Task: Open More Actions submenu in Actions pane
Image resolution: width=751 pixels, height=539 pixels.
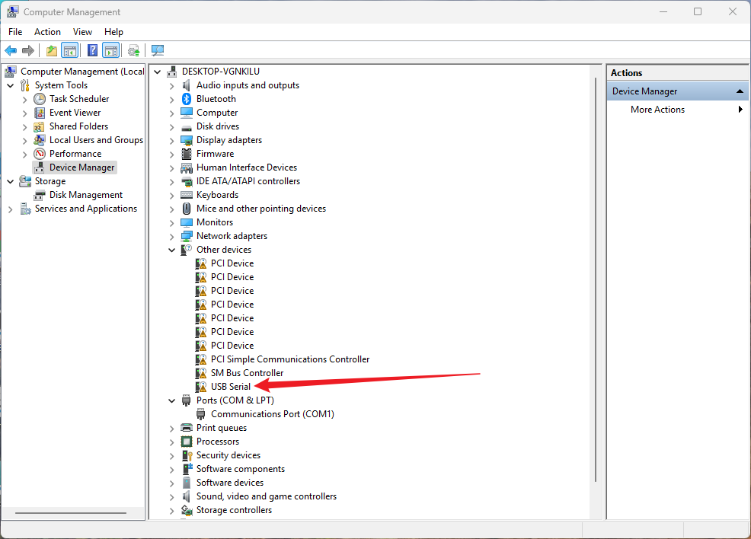Action: point(678,110)
